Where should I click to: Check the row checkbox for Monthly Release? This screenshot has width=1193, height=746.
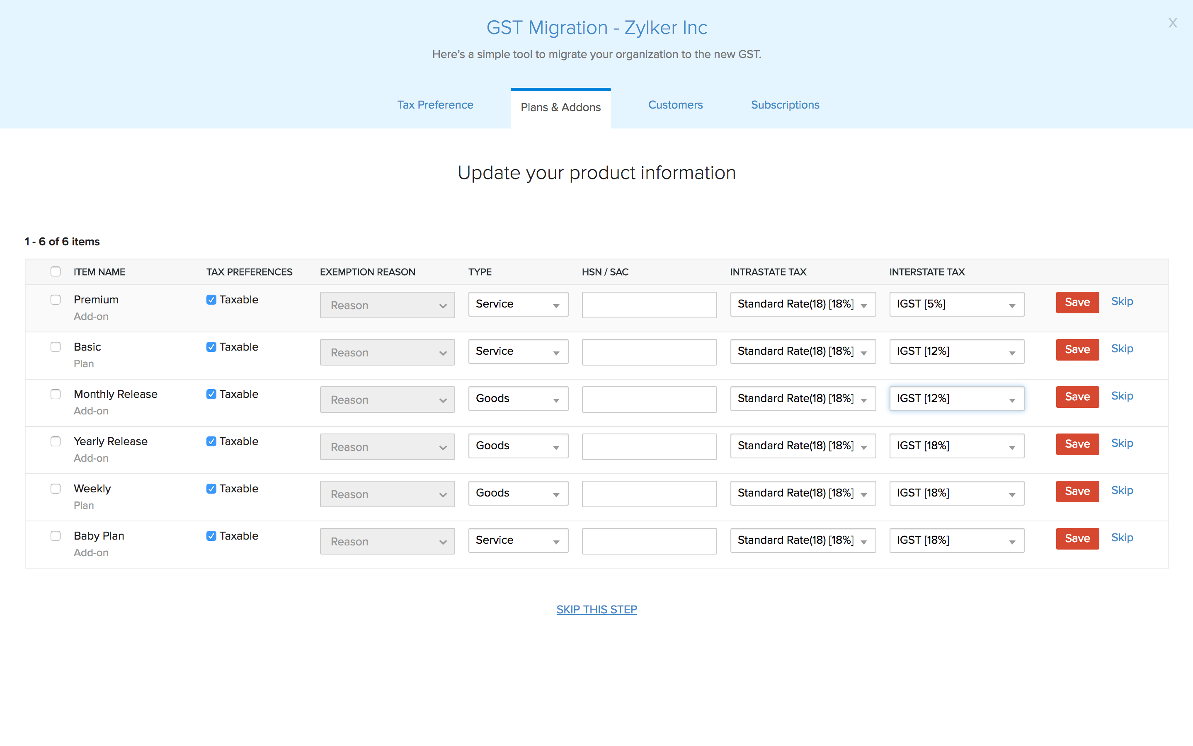click(x=55, y=394)
